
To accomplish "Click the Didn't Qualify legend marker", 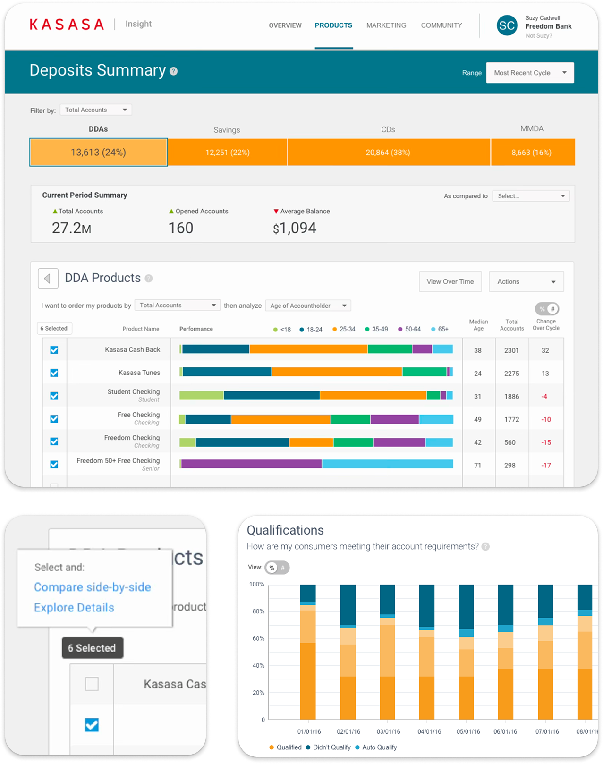I will click(x=308, y=747).
